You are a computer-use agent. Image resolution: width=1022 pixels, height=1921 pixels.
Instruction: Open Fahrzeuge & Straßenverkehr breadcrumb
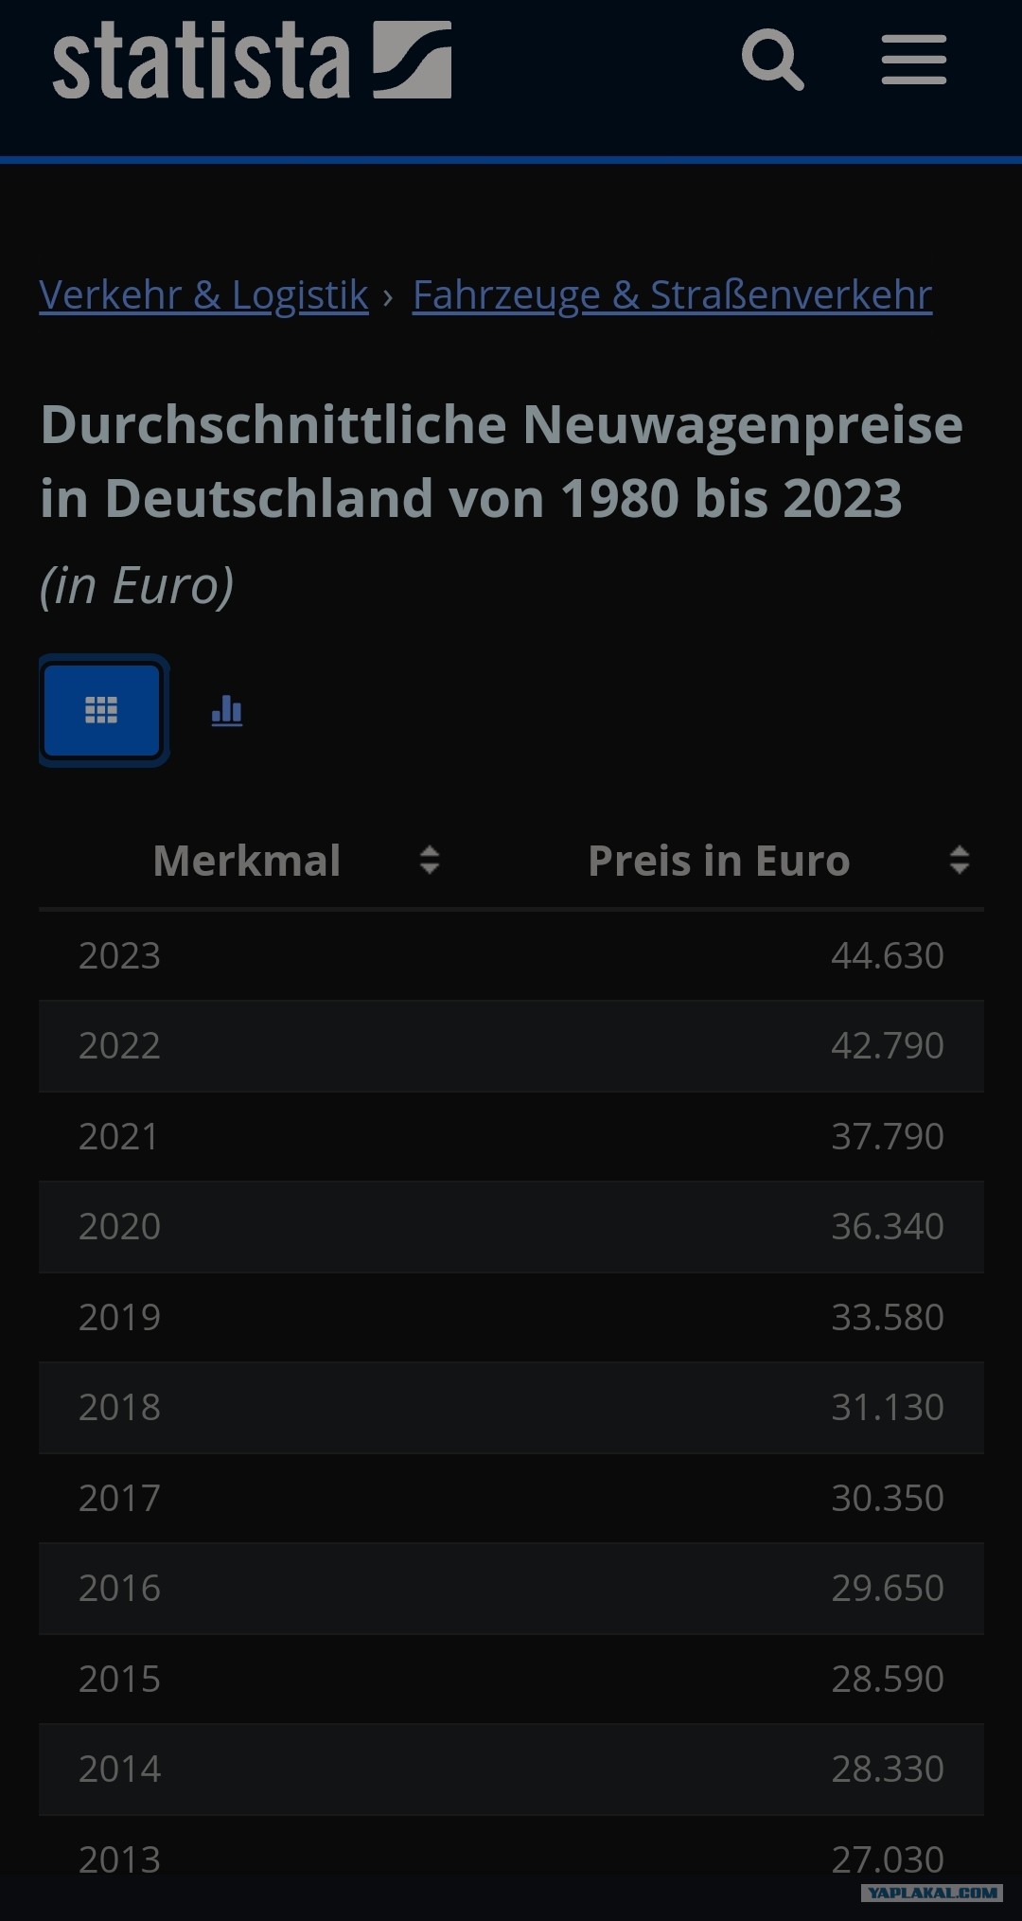(x=672, y=294)
